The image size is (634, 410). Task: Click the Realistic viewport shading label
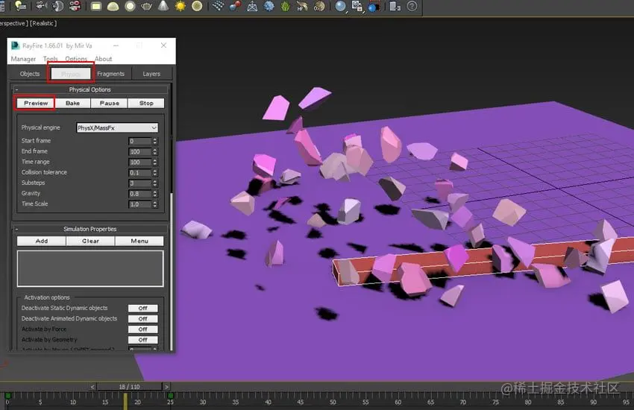pos(43,23)
